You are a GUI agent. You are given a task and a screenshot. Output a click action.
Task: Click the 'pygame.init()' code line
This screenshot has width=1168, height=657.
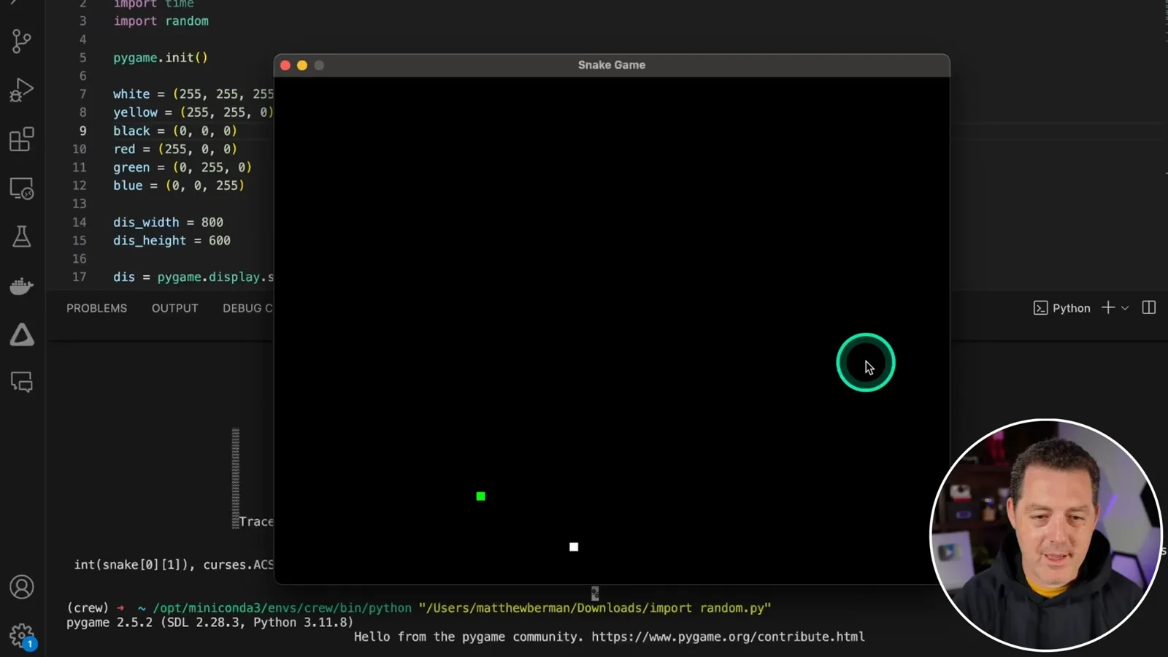pyautogui.click(x=161, y=58)
